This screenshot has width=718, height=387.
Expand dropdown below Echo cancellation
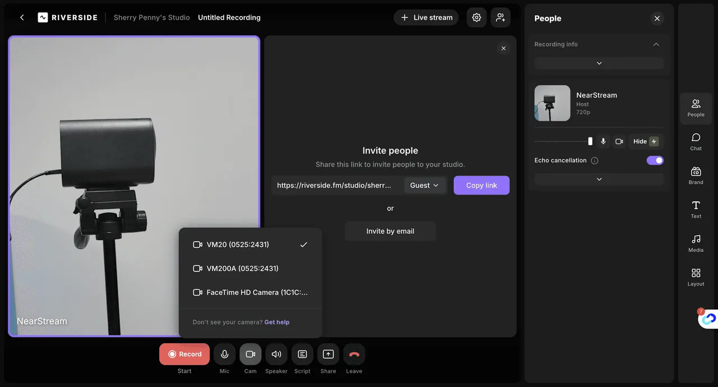click(599, 179)
